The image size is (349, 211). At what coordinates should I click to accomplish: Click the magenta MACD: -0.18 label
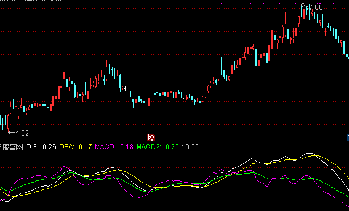click(114, 147)
